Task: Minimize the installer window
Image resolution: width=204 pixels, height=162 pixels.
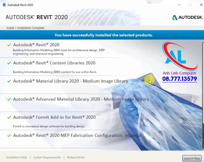Action: [179, 5]
